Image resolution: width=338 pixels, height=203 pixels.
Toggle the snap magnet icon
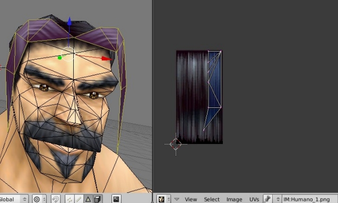coord(56,199)
